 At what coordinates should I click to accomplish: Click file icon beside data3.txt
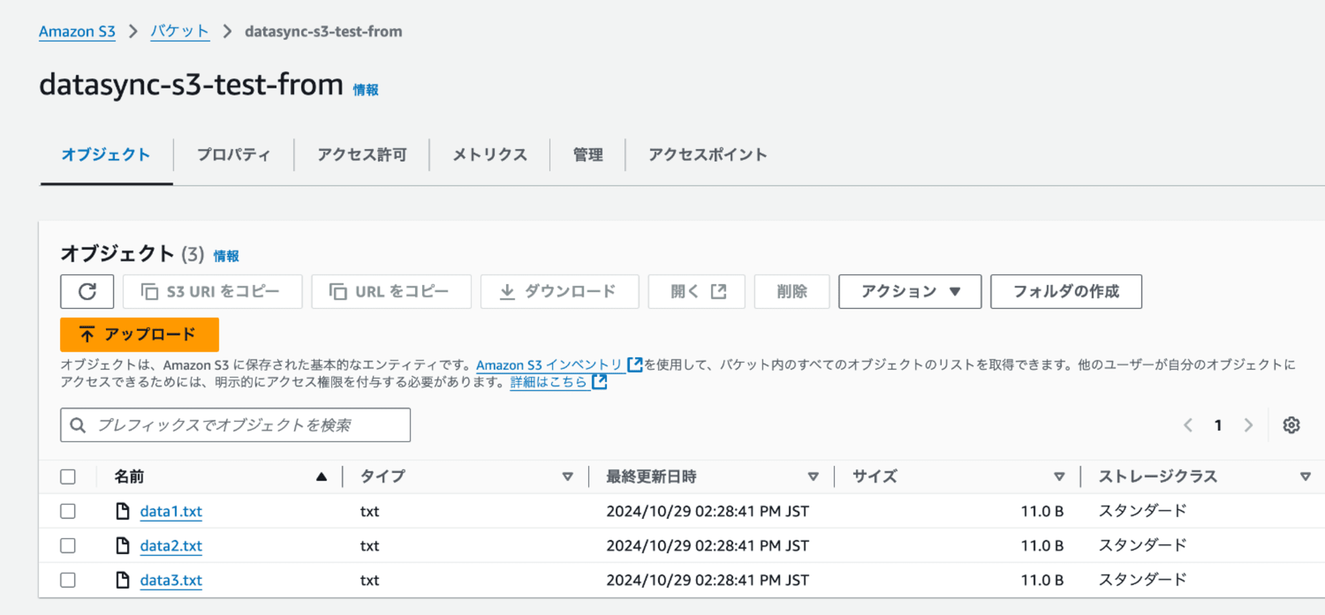tap(123, 580)
